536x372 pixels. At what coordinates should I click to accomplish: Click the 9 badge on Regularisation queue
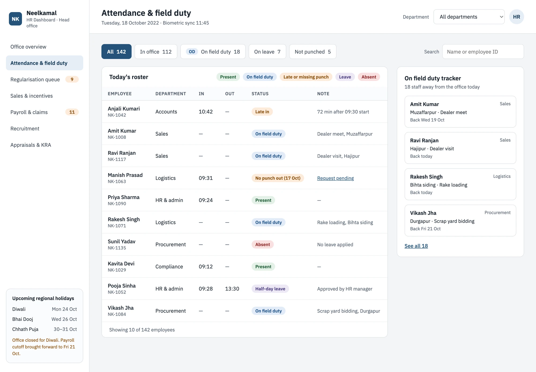(72, 79)
